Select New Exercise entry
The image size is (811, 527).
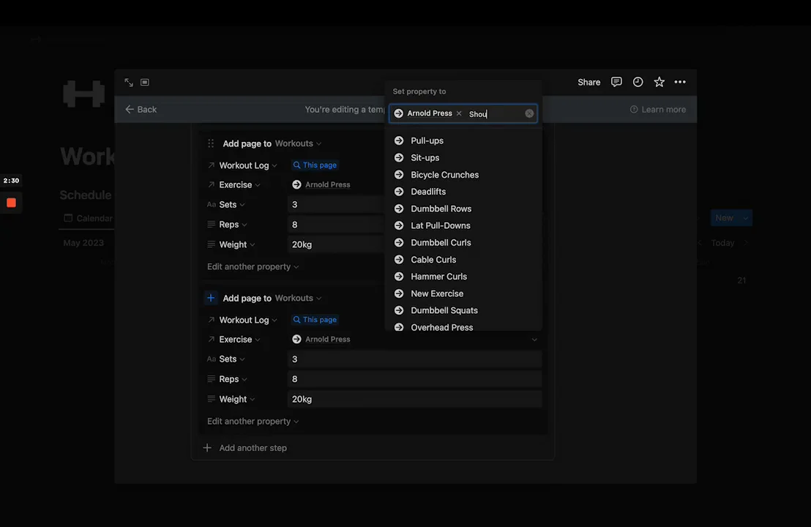click(463, 294)
